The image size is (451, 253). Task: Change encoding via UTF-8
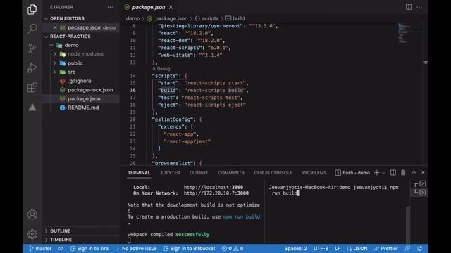tap(321, 248)
